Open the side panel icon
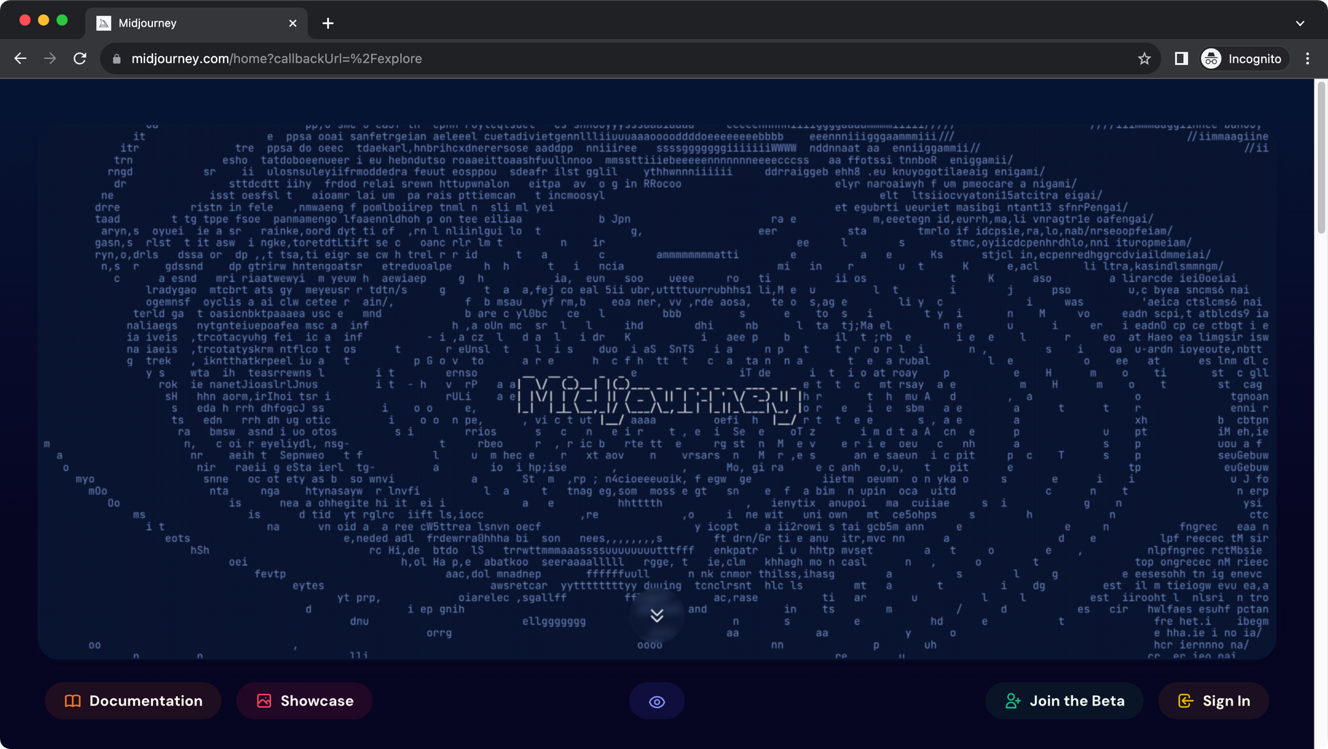Viewport: 1328px width, 749px height. click(1181, 59)
